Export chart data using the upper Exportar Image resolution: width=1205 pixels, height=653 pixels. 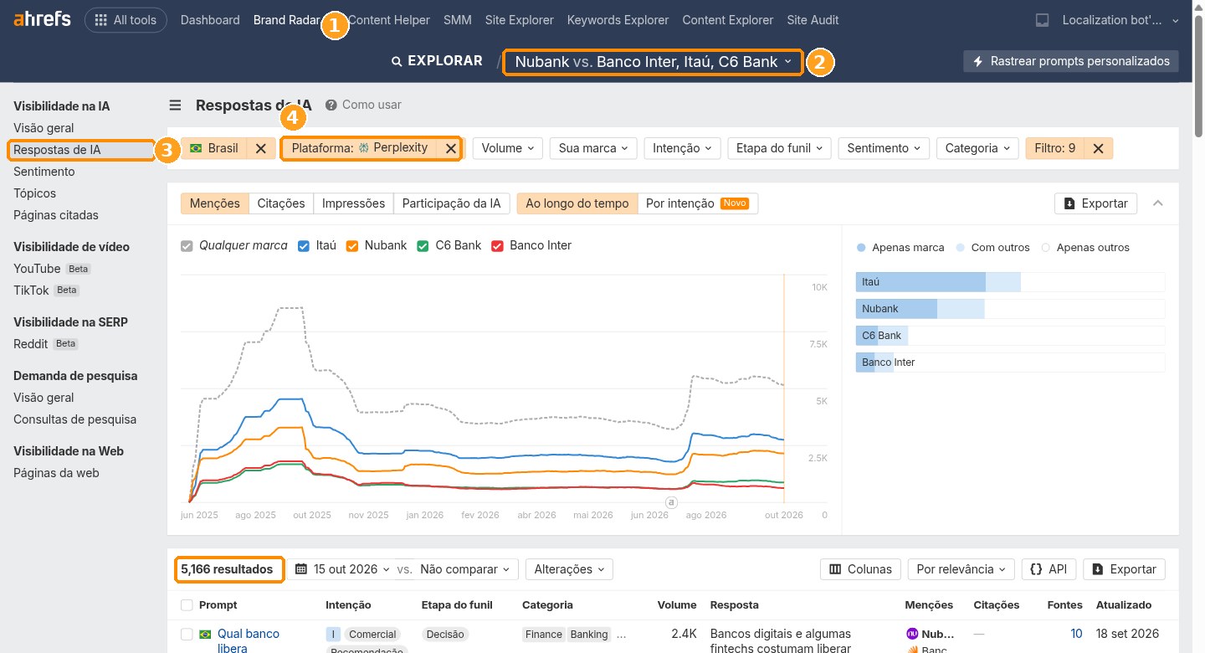point(1096,203)
